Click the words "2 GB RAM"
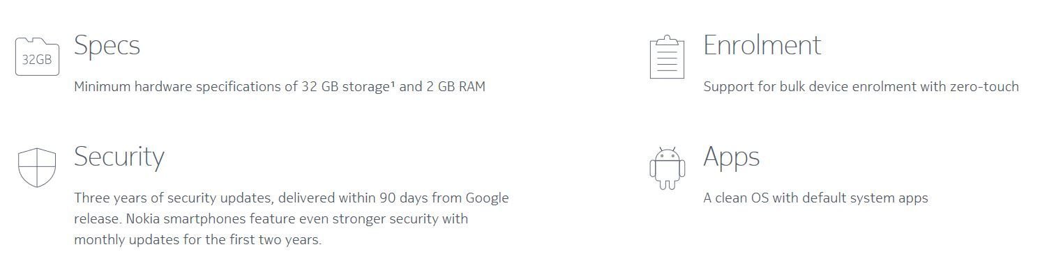This screenshot has height=279, width=1056. click(x=455, y=87)
